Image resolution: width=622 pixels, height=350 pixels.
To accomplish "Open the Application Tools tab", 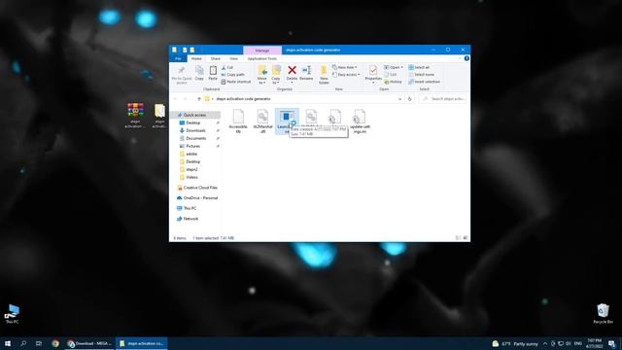I will (262, 58).
